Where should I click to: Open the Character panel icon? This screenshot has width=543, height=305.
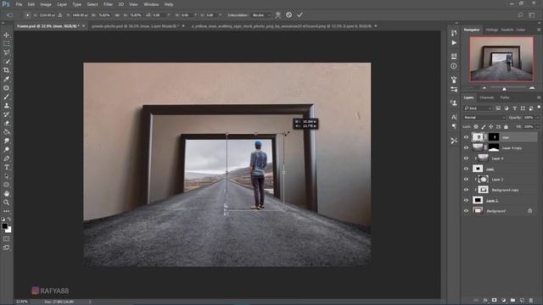pos(454,117)
